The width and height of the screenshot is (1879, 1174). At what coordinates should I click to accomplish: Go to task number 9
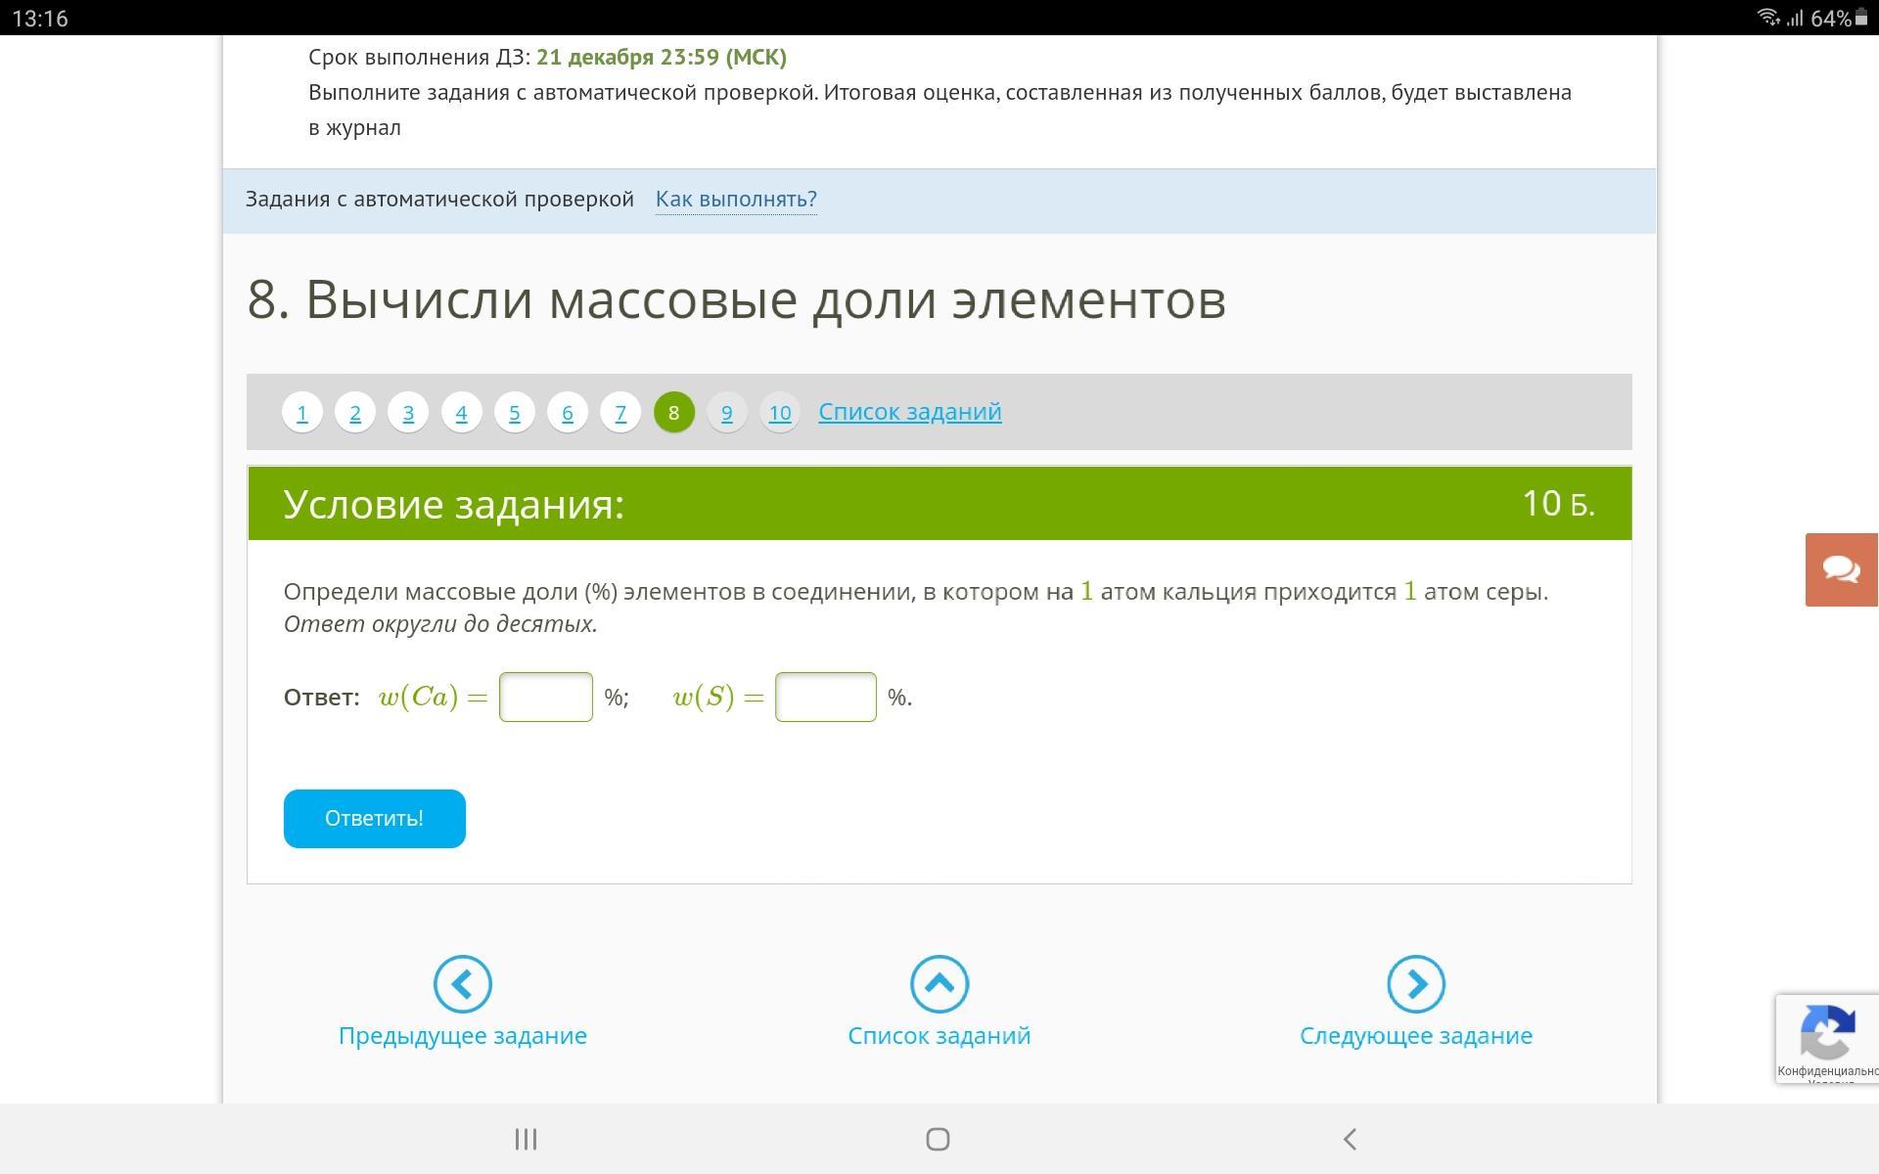pyautogui.click(x=726, y=413)
